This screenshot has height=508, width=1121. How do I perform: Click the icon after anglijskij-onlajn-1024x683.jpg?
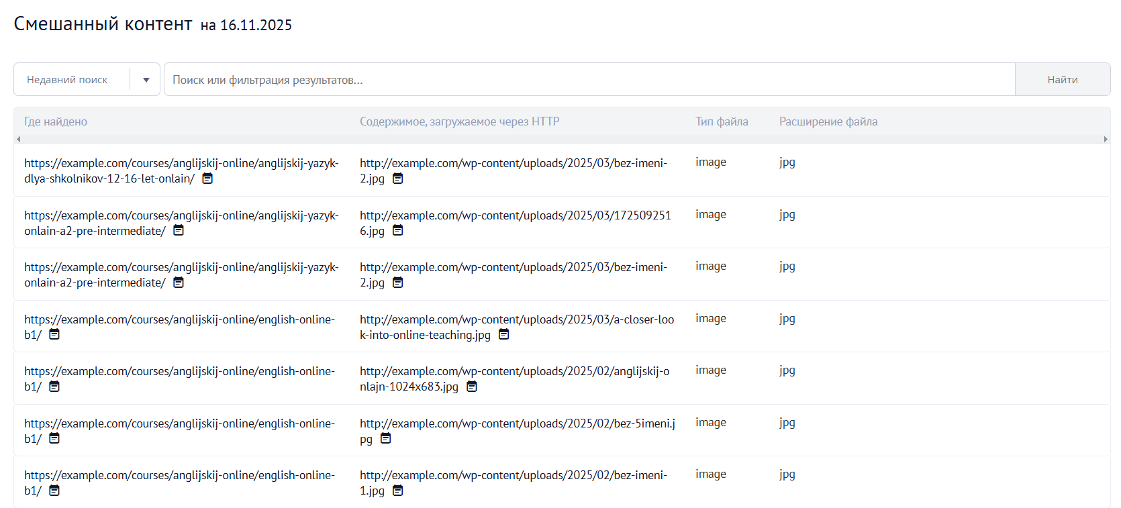(x=472, y=387)
